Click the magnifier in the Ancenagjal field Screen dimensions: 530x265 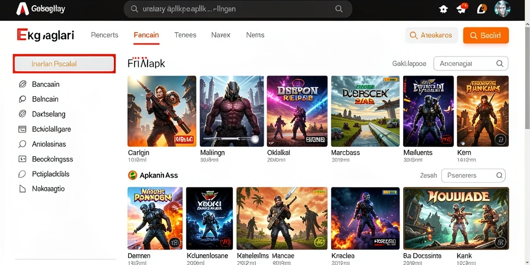[499, 63]
